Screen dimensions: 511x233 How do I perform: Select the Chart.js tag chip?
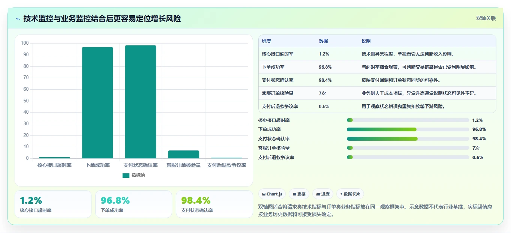[272, 194]
